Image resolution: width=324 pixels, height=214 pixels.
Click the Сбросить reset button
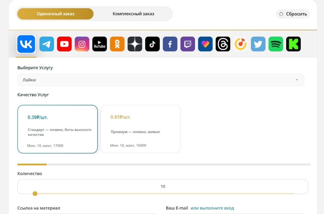point(293,14)
